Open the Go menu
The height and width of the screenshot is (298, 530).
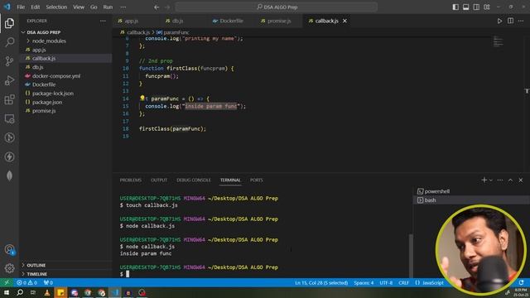(x=94, y=7)
